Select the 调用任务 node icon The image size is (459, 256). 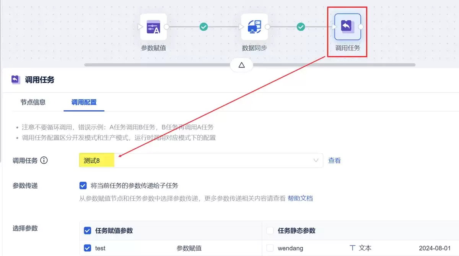pyautogui.click(x=348, y=27)
